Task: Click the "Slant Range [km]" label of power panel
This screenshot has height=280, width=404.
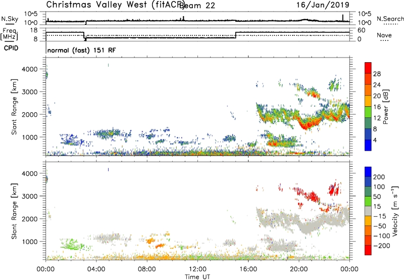Action: [x=14, y=107]
